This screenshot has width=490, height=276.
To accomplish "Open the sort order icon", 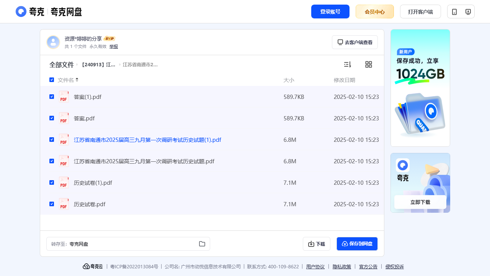I will pos(347,64).
